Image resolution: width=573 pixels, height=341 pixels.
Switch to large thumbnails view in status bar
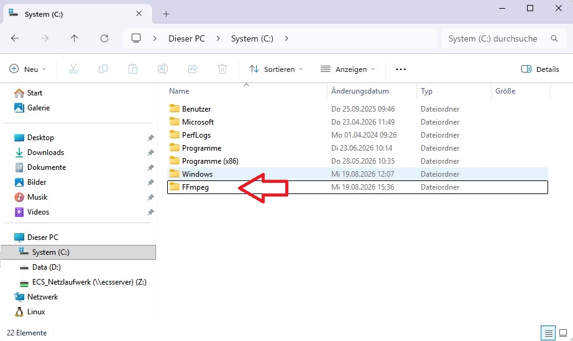tap(563, 333)
